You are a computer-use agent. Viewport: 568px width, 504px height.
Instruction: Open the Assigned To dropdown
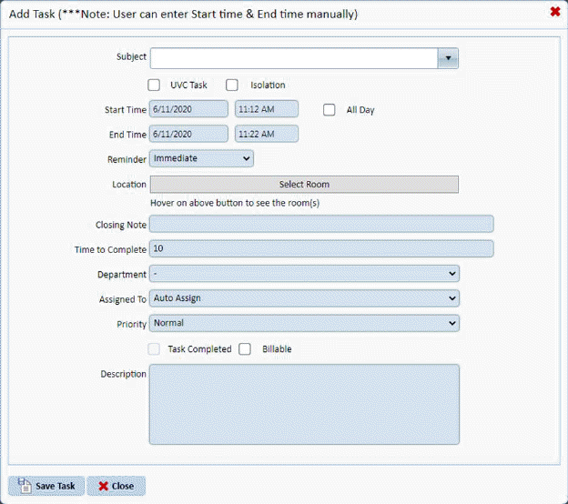coord(304,298)
